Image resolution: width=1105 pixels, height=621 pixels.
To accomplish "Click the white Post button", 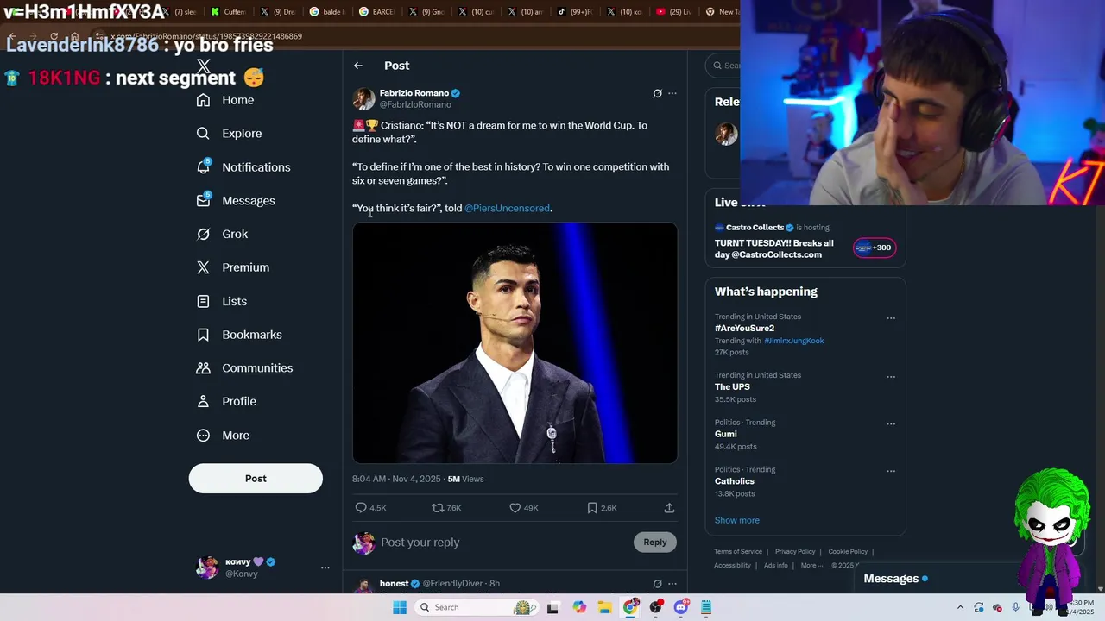I will click(x=256, y=479).
